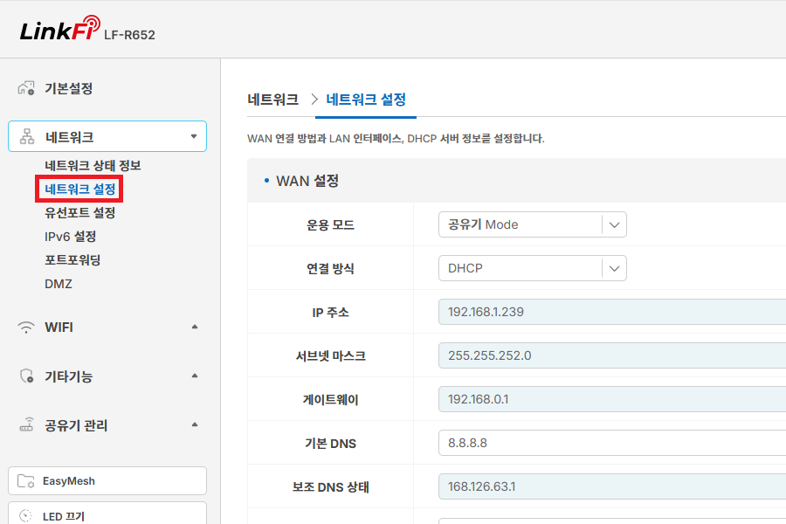Collapse the 네트워크 menu arrow
786x524 pixels.
coord(194,136)
